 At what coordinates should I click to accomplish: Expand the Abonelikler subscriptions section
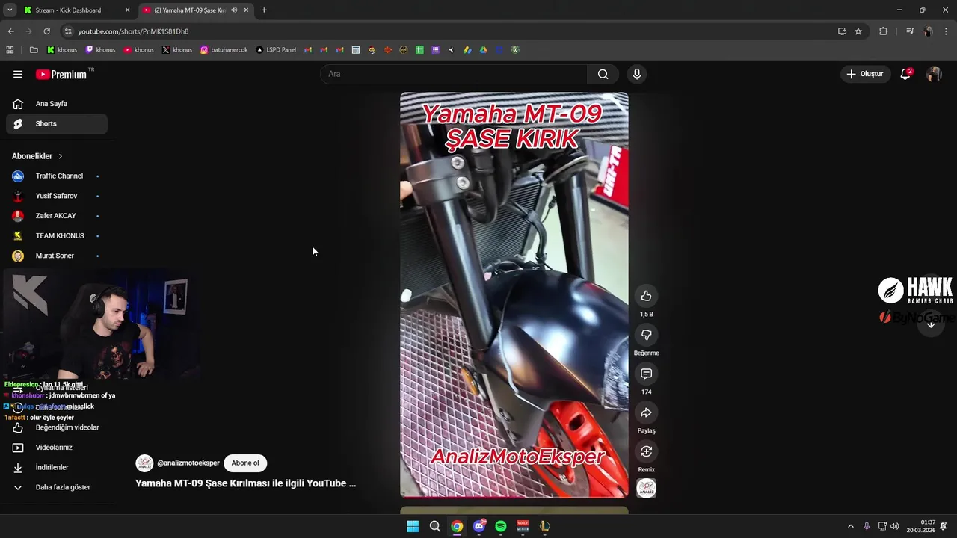tap(37, 156)
